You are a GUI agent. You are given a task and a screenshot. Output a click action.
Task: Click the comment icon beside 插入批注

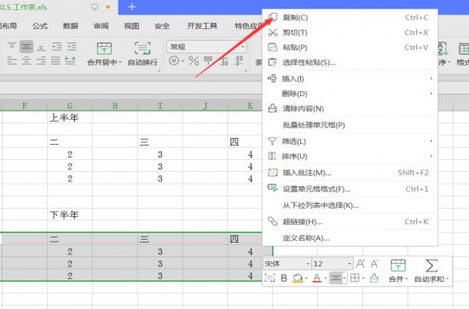coord(273,172)
